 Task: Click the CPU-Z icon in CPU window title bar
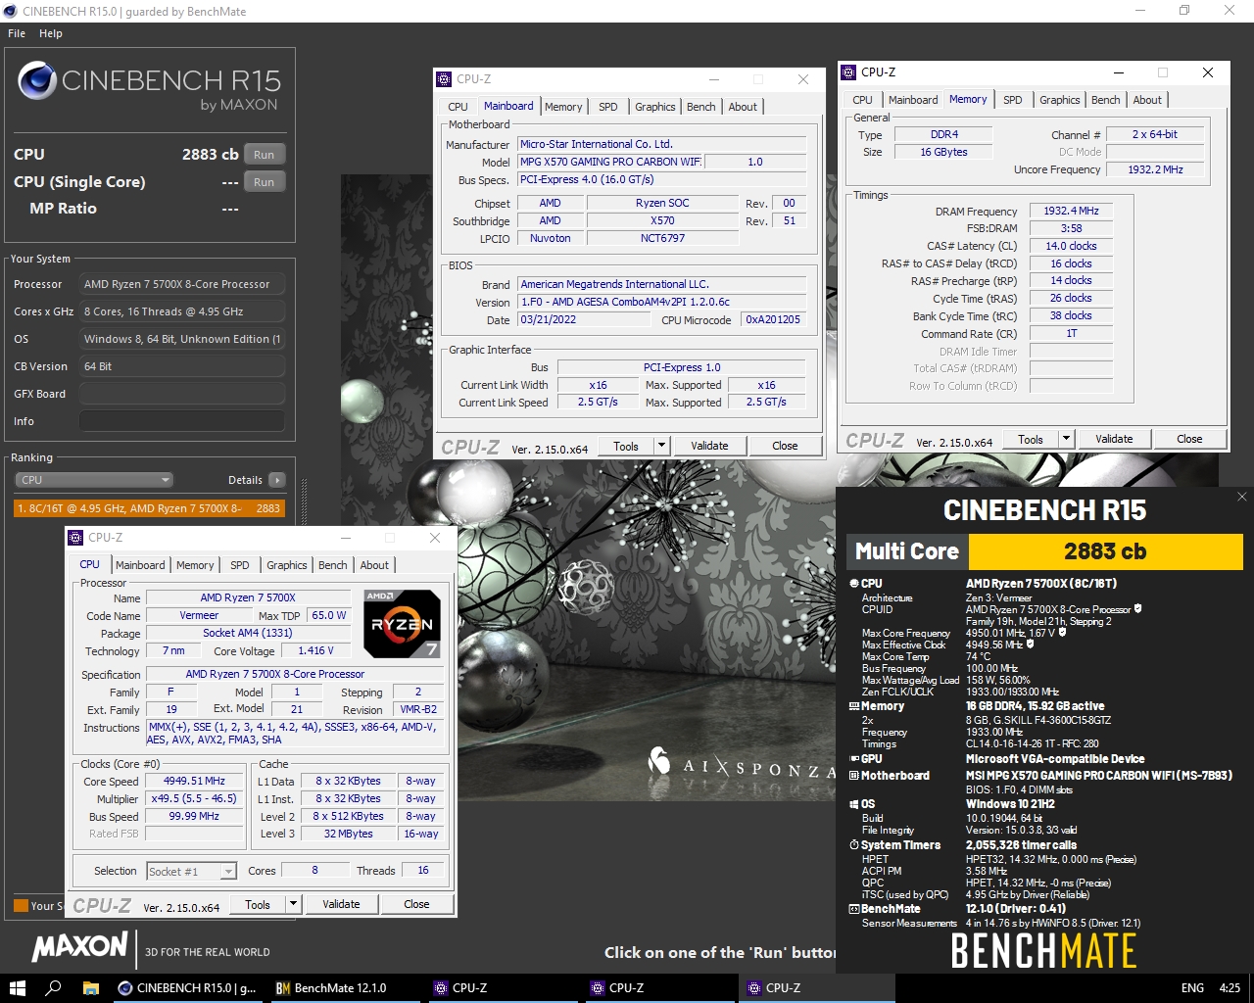[x=76, y=538]
